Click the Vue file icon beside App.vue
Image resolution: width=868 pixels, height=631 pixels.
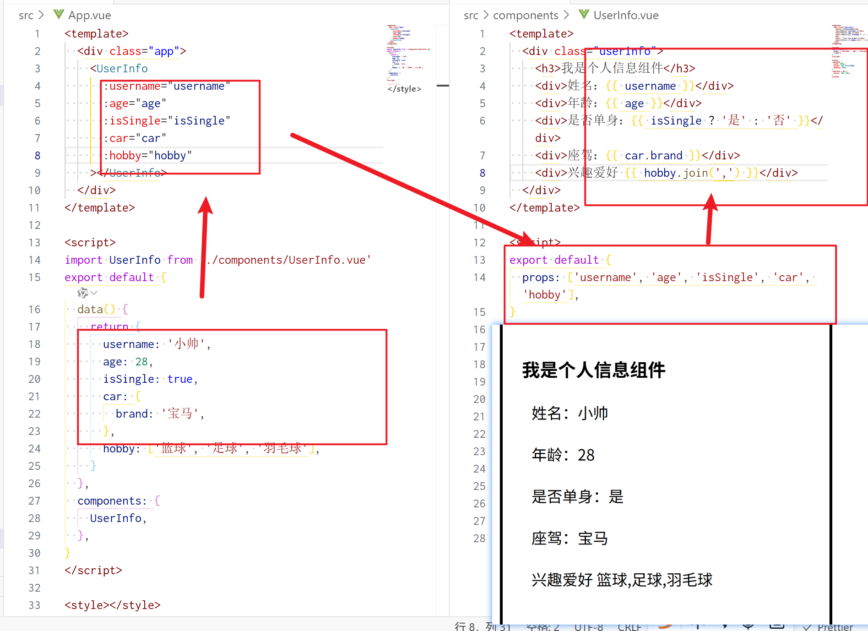(x=59, y=15)
